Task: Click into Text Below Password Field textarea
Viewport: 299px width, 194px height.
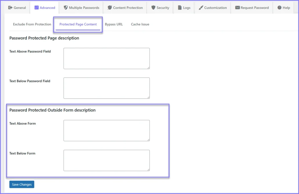Action: pos(107,88)
